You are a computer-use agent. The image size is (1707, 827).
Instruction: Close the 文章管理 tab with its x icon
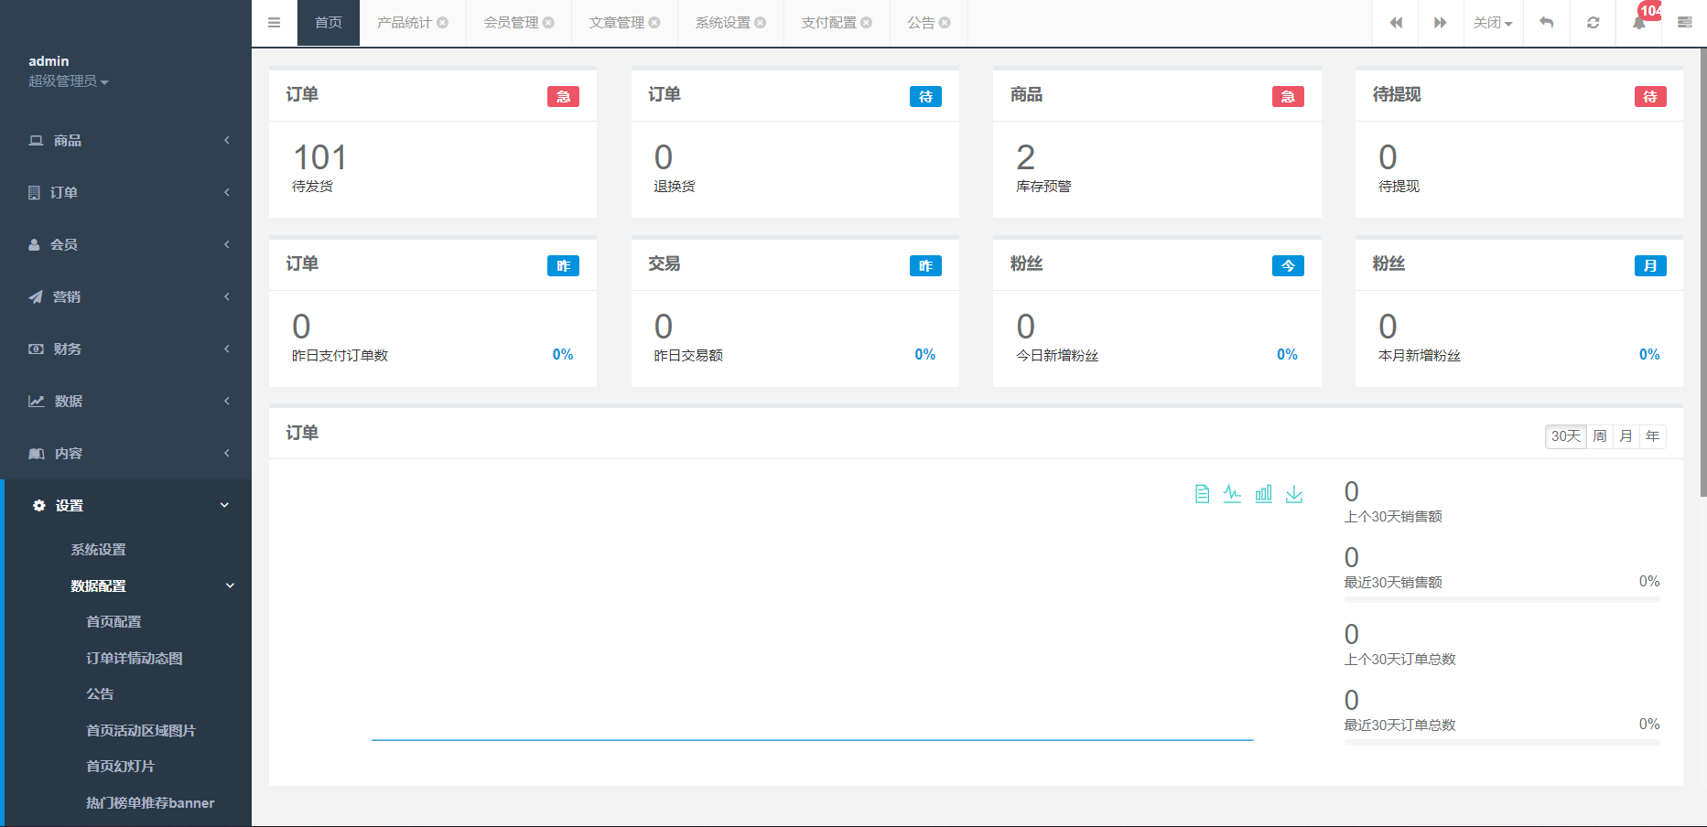[x=654, y=23]
